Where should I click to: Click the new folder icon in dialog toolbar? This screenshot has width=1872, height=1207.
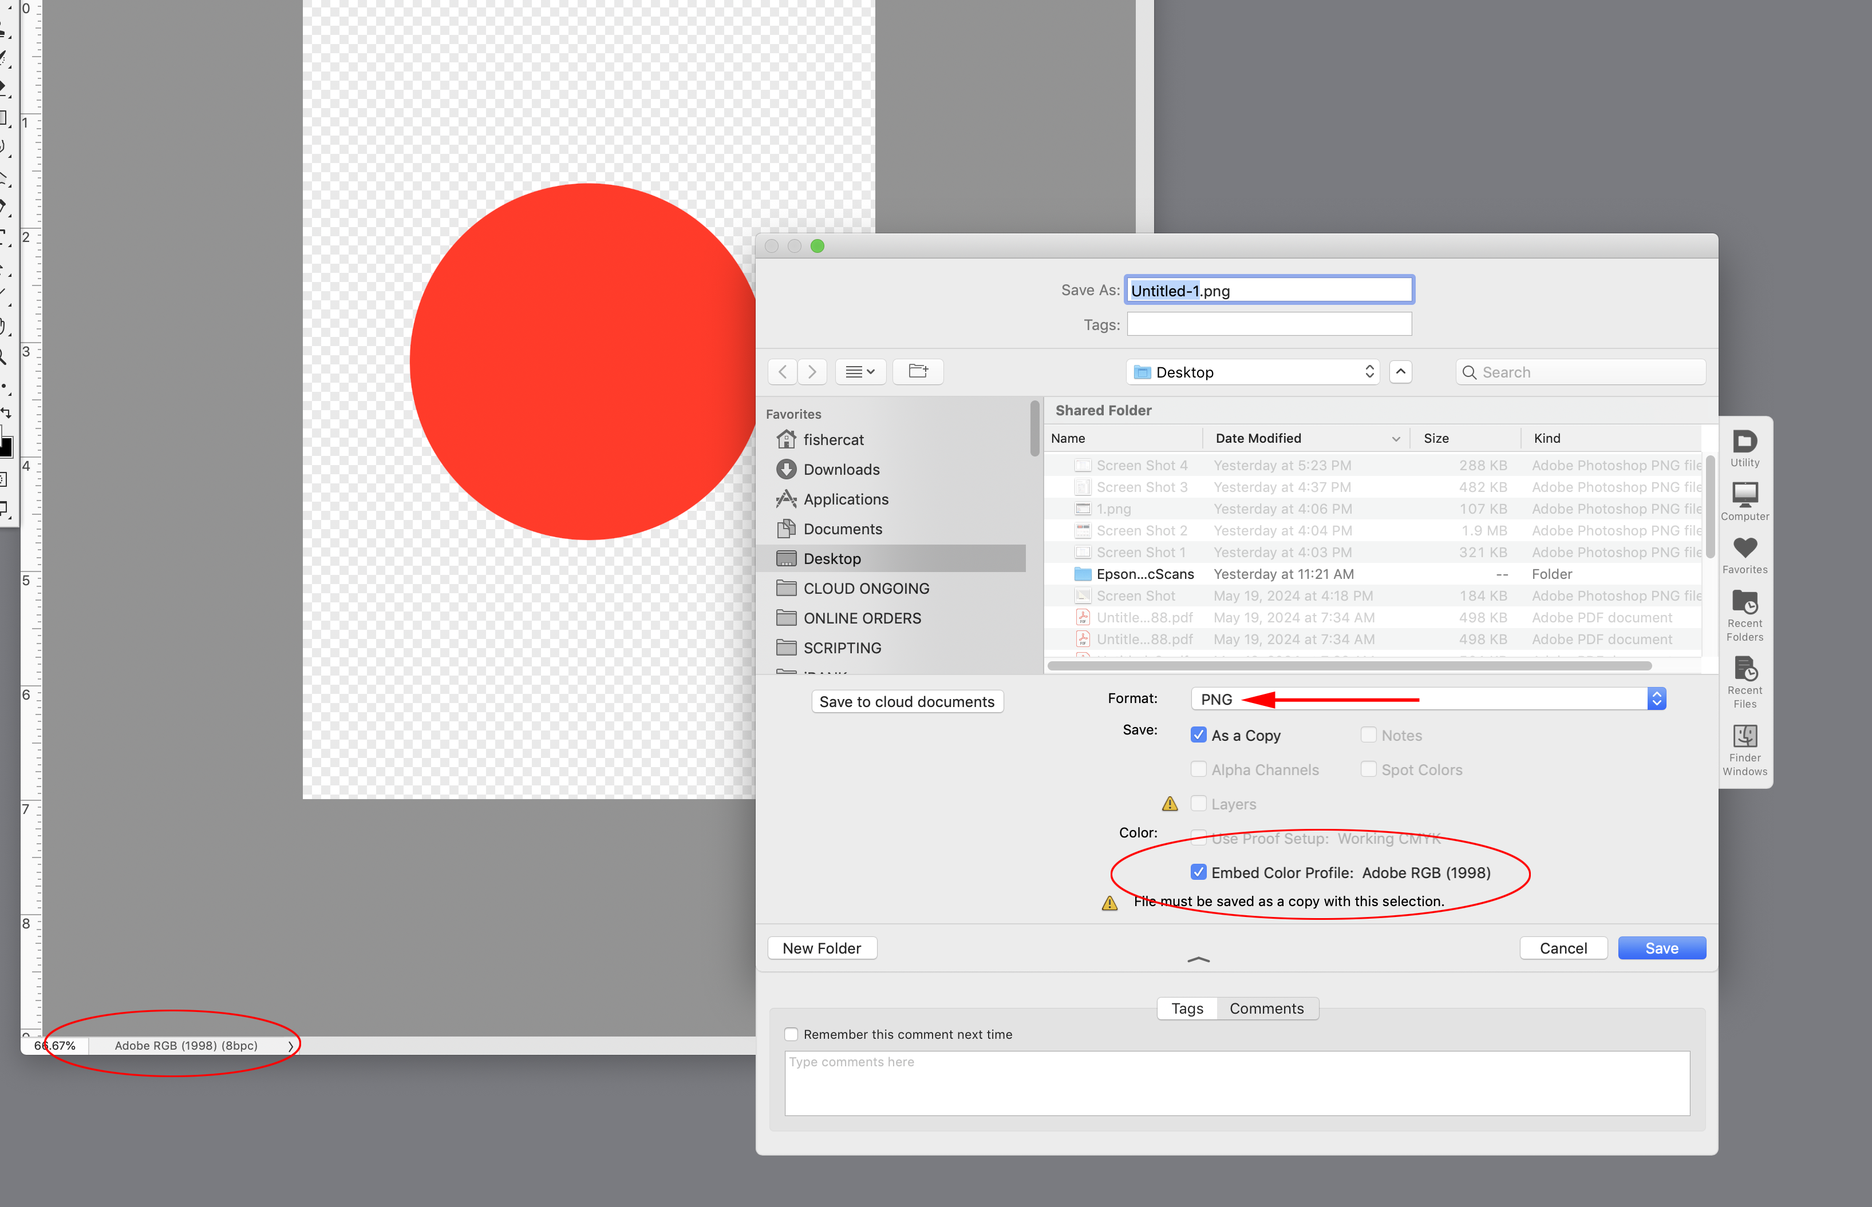click(918, 371)
